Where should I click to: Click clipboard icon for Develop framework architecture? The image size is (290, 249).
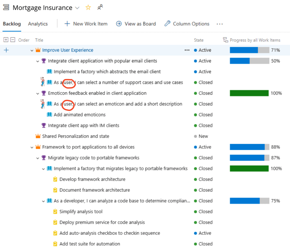pyautogui.click(x=55, y=180)
